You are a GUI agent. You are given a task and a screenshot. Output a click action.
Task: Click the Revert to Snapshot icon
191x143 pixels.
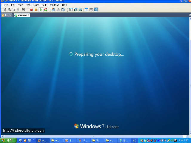pyautogui.click(x=58, y=10)
